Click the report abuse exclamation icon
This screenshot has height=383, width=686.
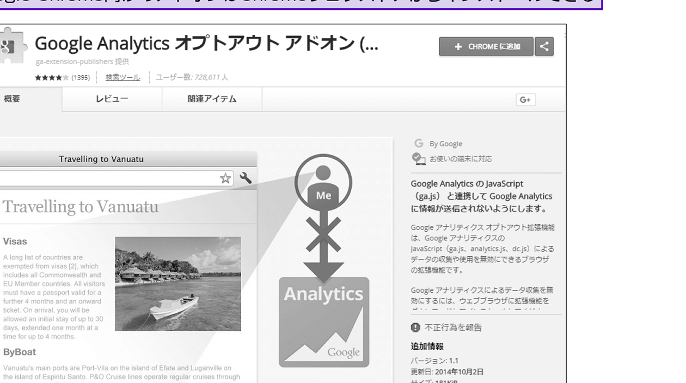tap(416, 328)
